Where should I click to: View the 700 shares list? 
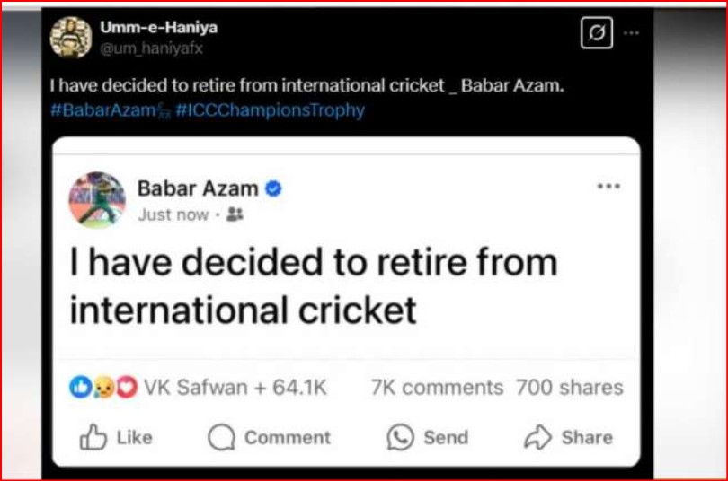point(569,388)
